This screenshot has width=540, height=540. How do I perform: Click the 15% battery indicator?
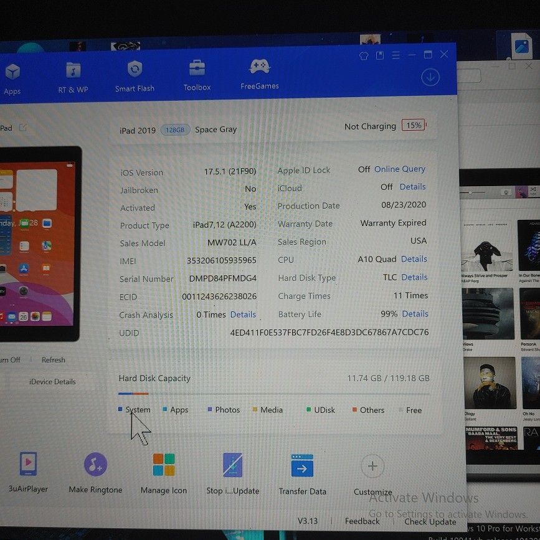pyautogui.click(x=414, y=125)
